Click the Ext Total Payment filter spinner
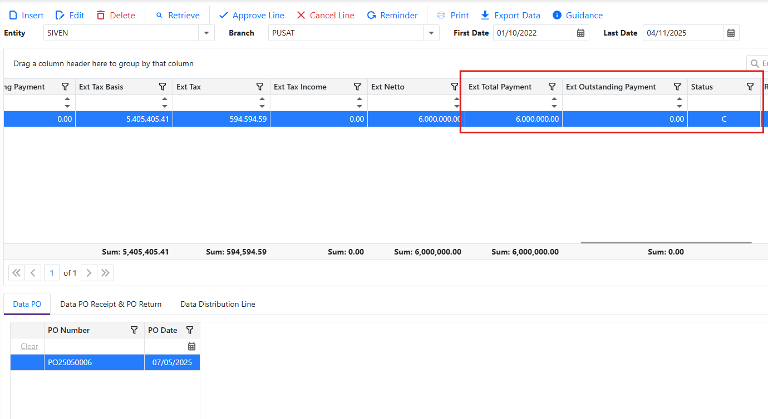768x419 pixels. pyautogui.click(x=554, y=103)
